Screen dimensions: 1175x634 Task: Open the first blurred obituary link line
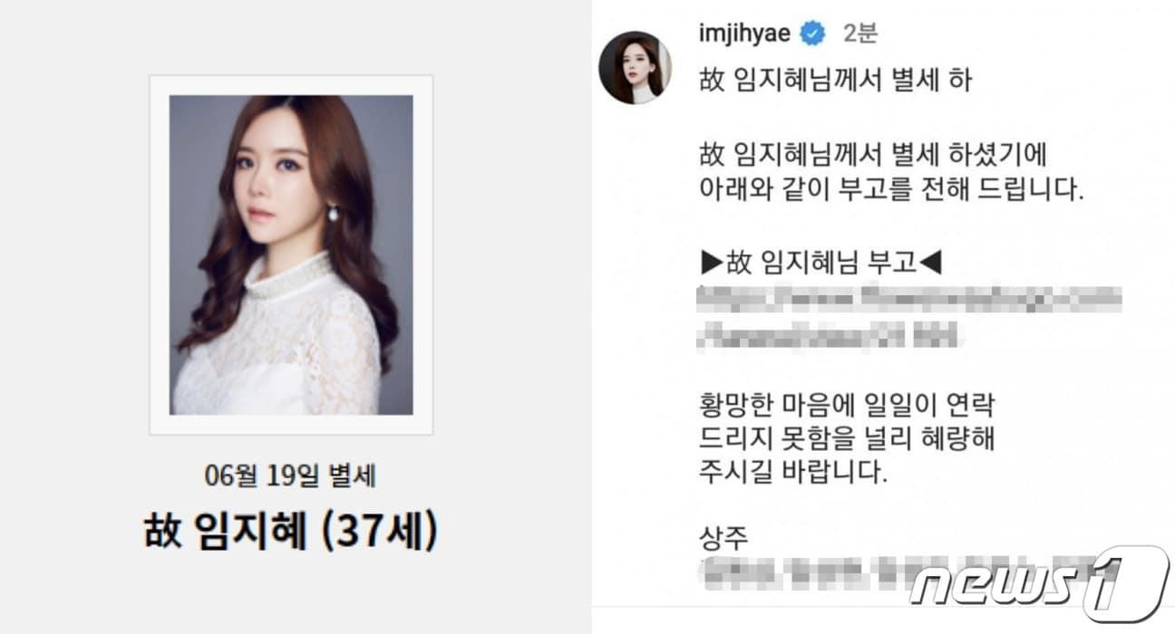910,299
